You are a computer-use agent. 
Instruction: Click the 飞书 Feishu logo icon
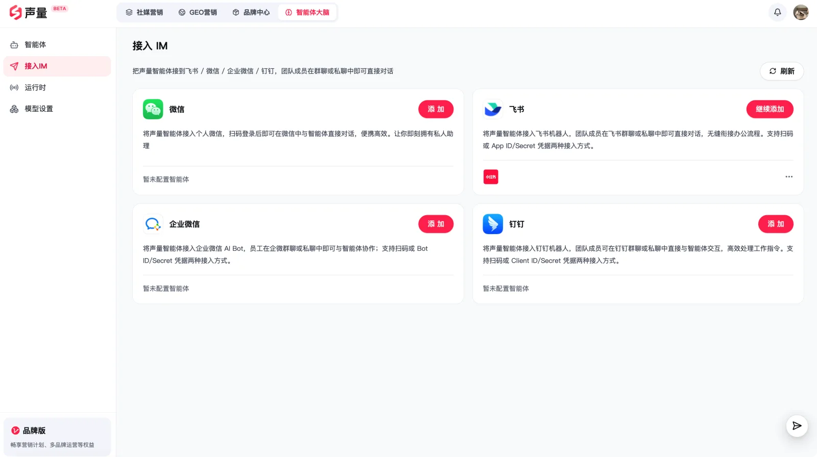493,109
